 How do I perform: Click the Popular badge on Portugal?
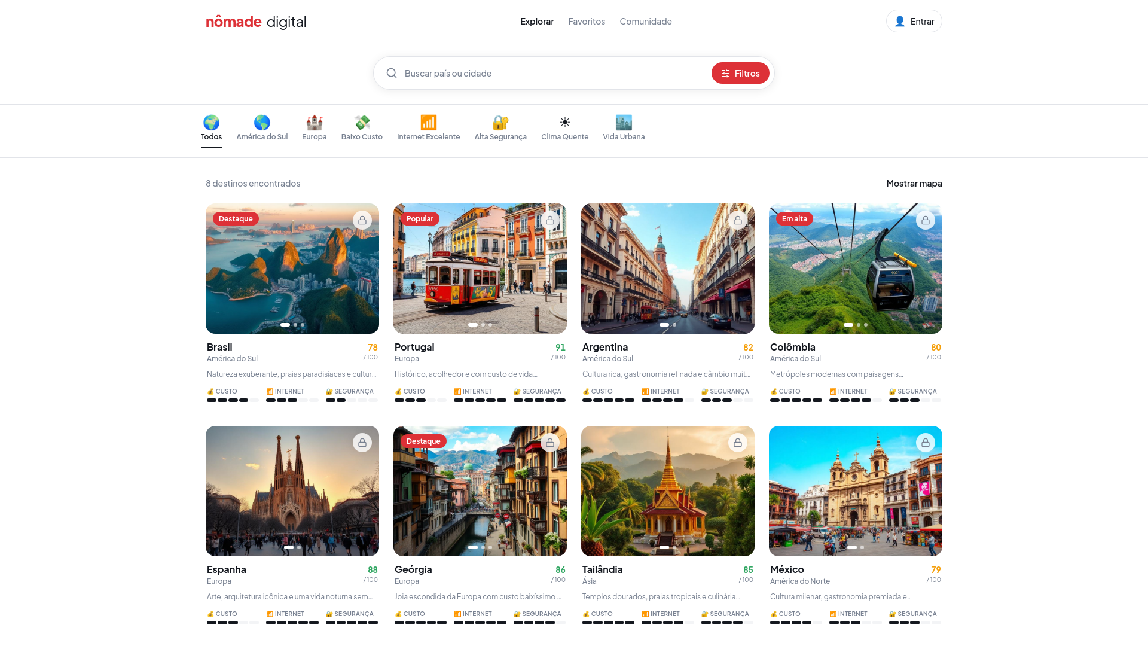pyautogui.click(x=420, y=218)
